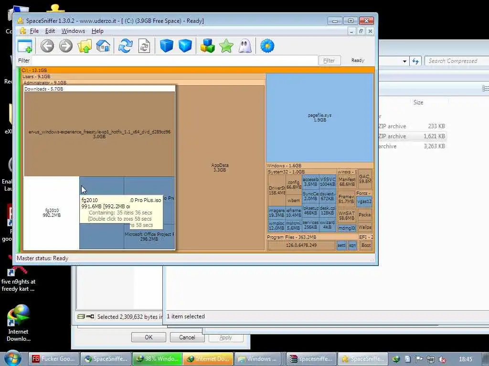This screenshot has width=489, height=366.
Task: Click the 18:45 taskbar clock
Action: (466, 359)
